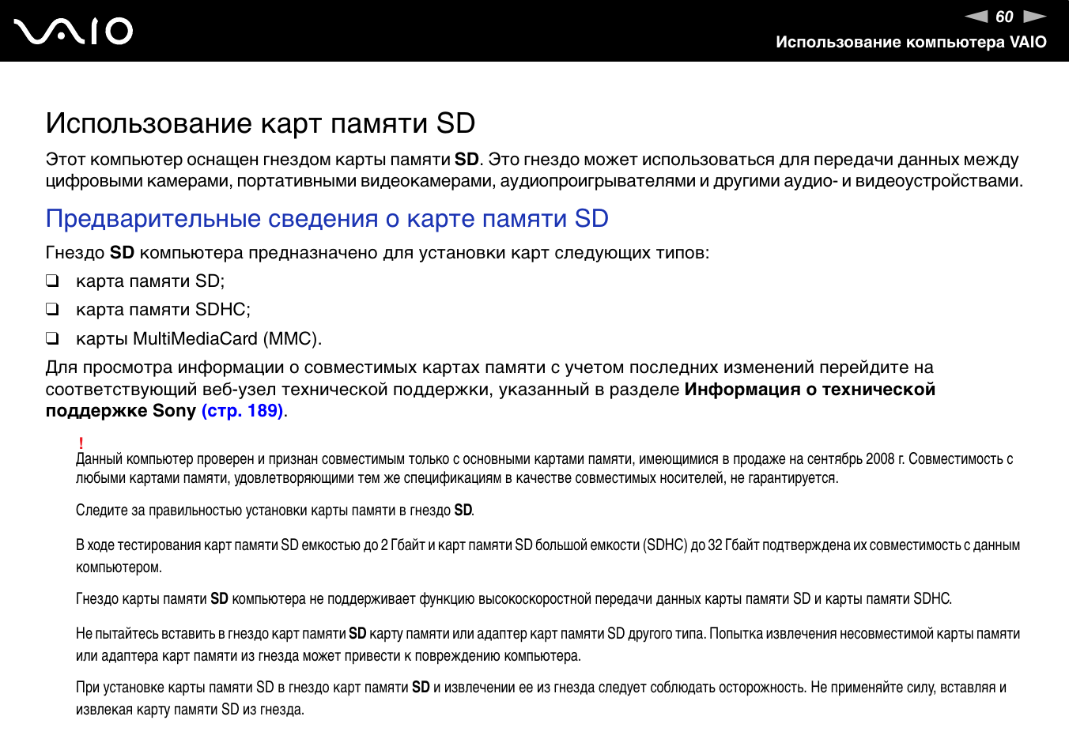Click the red exclamation warning mark
Viewport: 1069px width, 754px height.
pyautogui.click(x=81, y=443)
